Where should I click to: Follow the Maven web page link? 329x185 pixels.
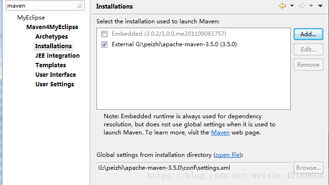[x=220, y=133]
